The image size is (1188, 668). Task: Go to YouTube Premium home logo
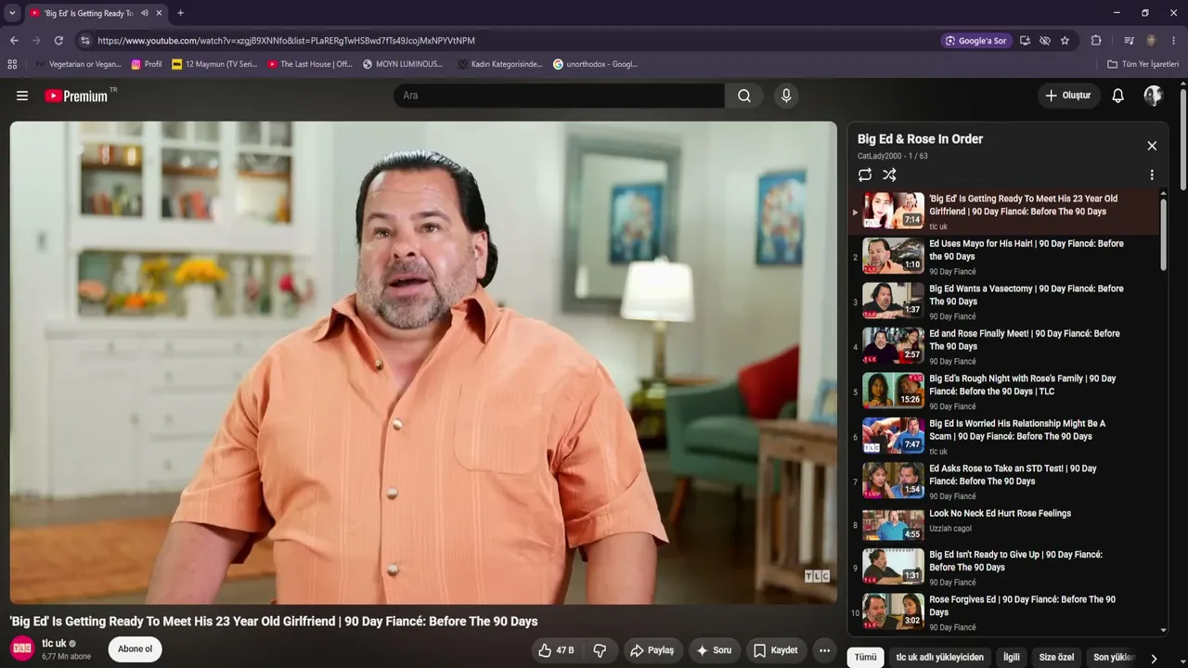(76, 96)
